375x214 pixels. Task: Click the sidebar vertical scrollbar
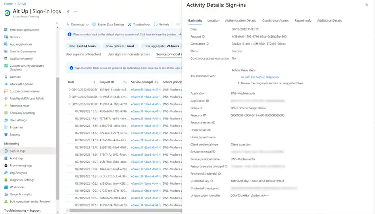[x=58, y=138]
